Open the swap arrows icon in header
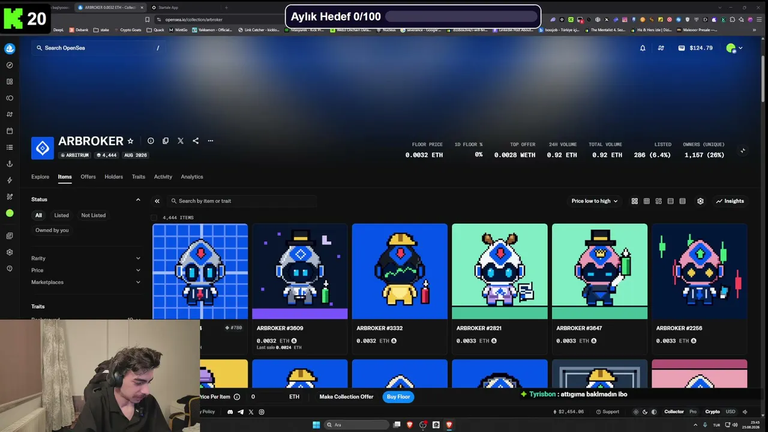 pyautogui.click(x=661, y=48)
